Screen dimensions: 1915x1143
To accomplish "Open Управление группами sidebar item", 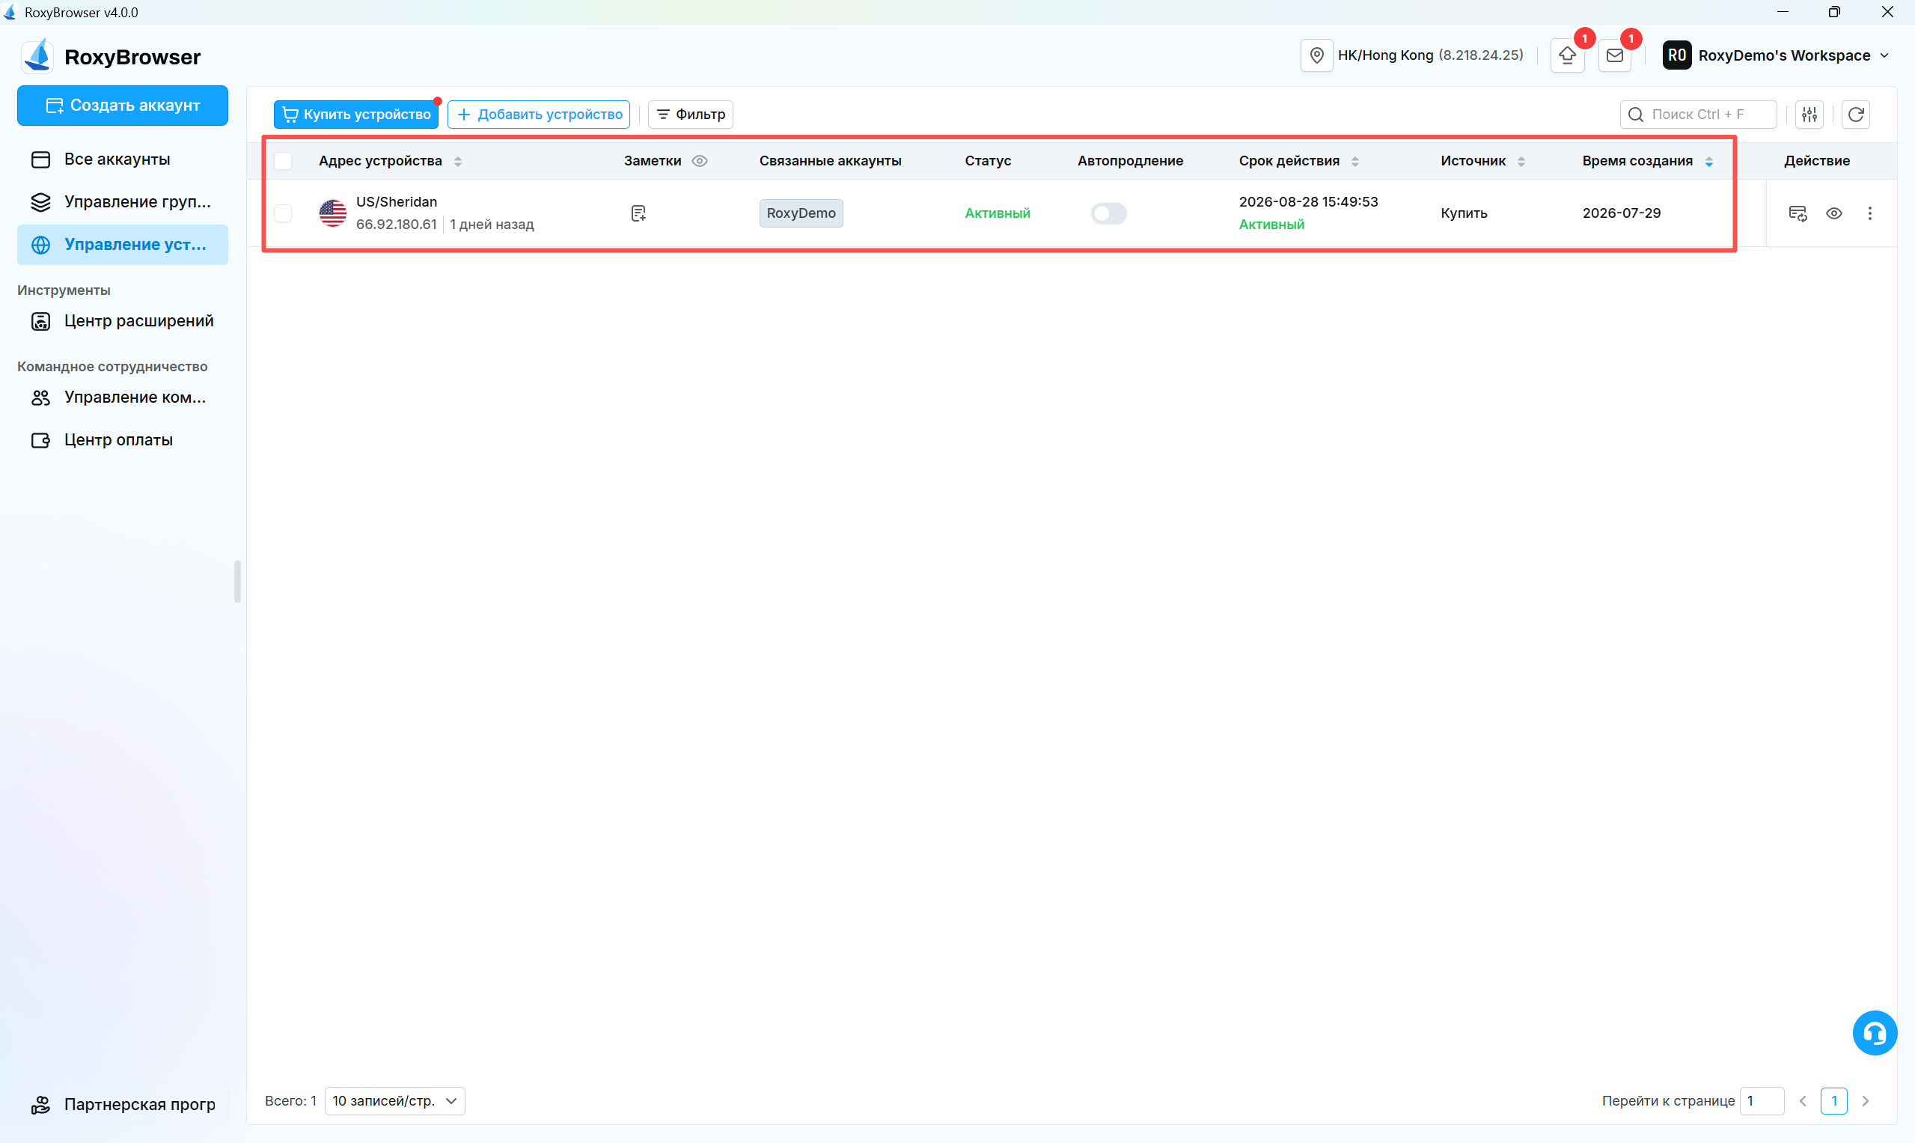I will pos(123,202).
